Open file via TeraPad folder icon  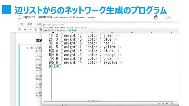tap(46, 30)
